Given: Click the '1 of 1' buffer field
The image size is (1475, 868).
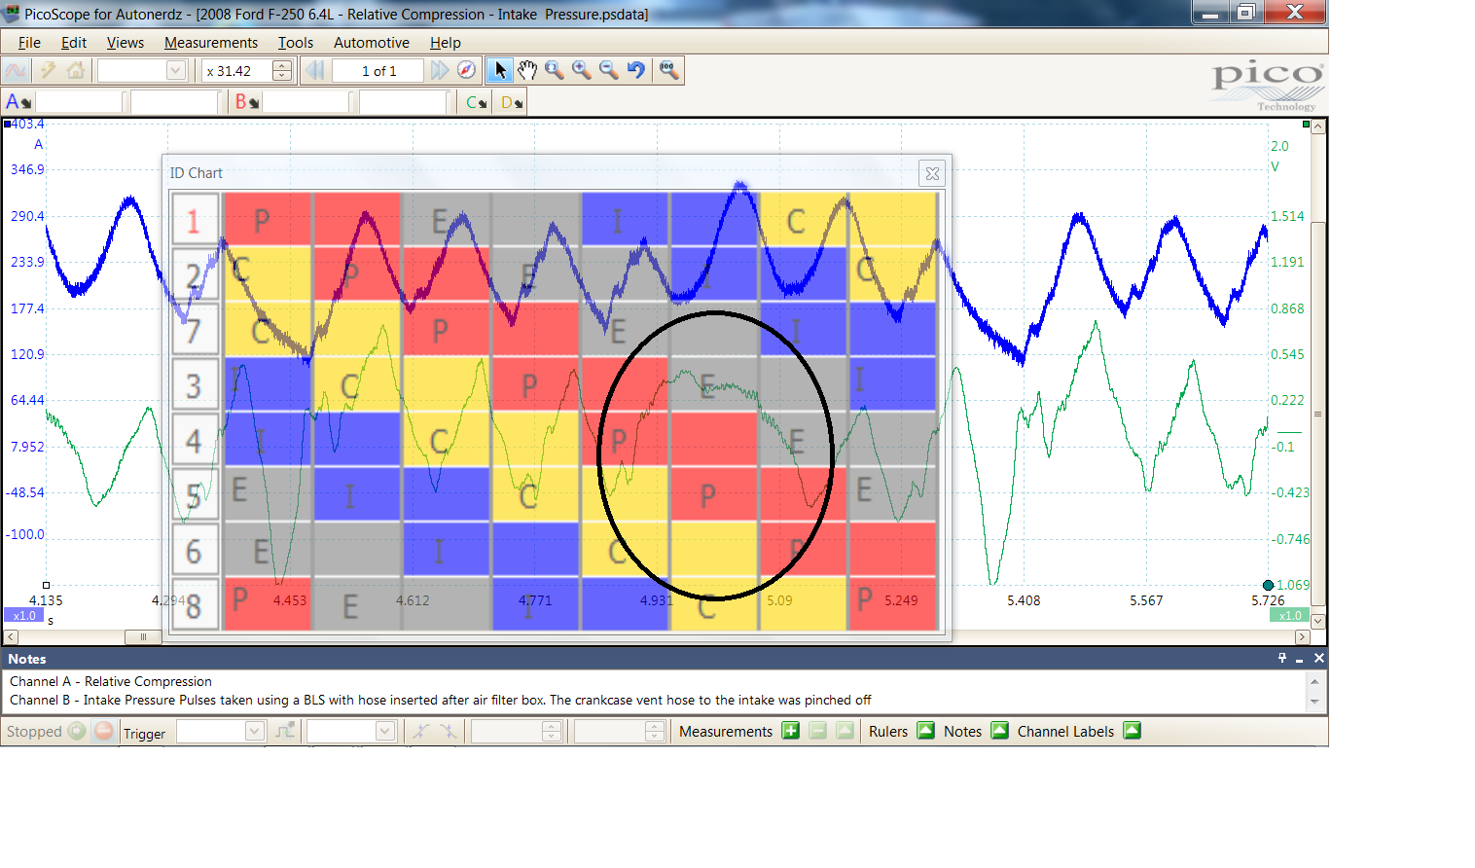Looking at the screenshot, I should pos(378,70).
